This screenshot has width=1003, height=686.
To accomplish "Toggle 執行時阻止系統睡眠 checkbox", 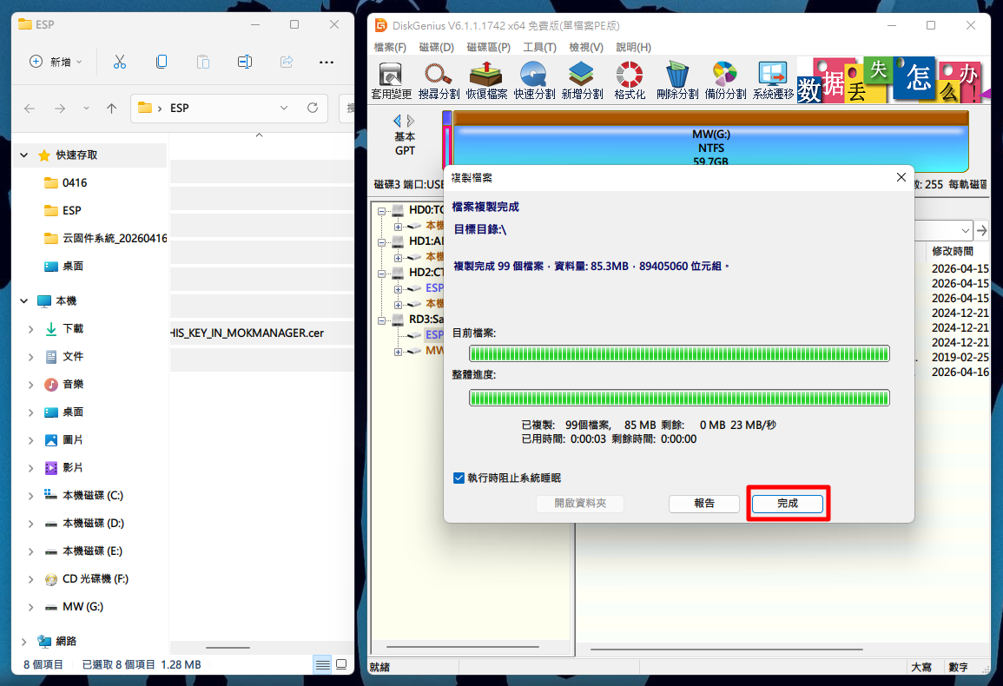I will coord(459,478).
